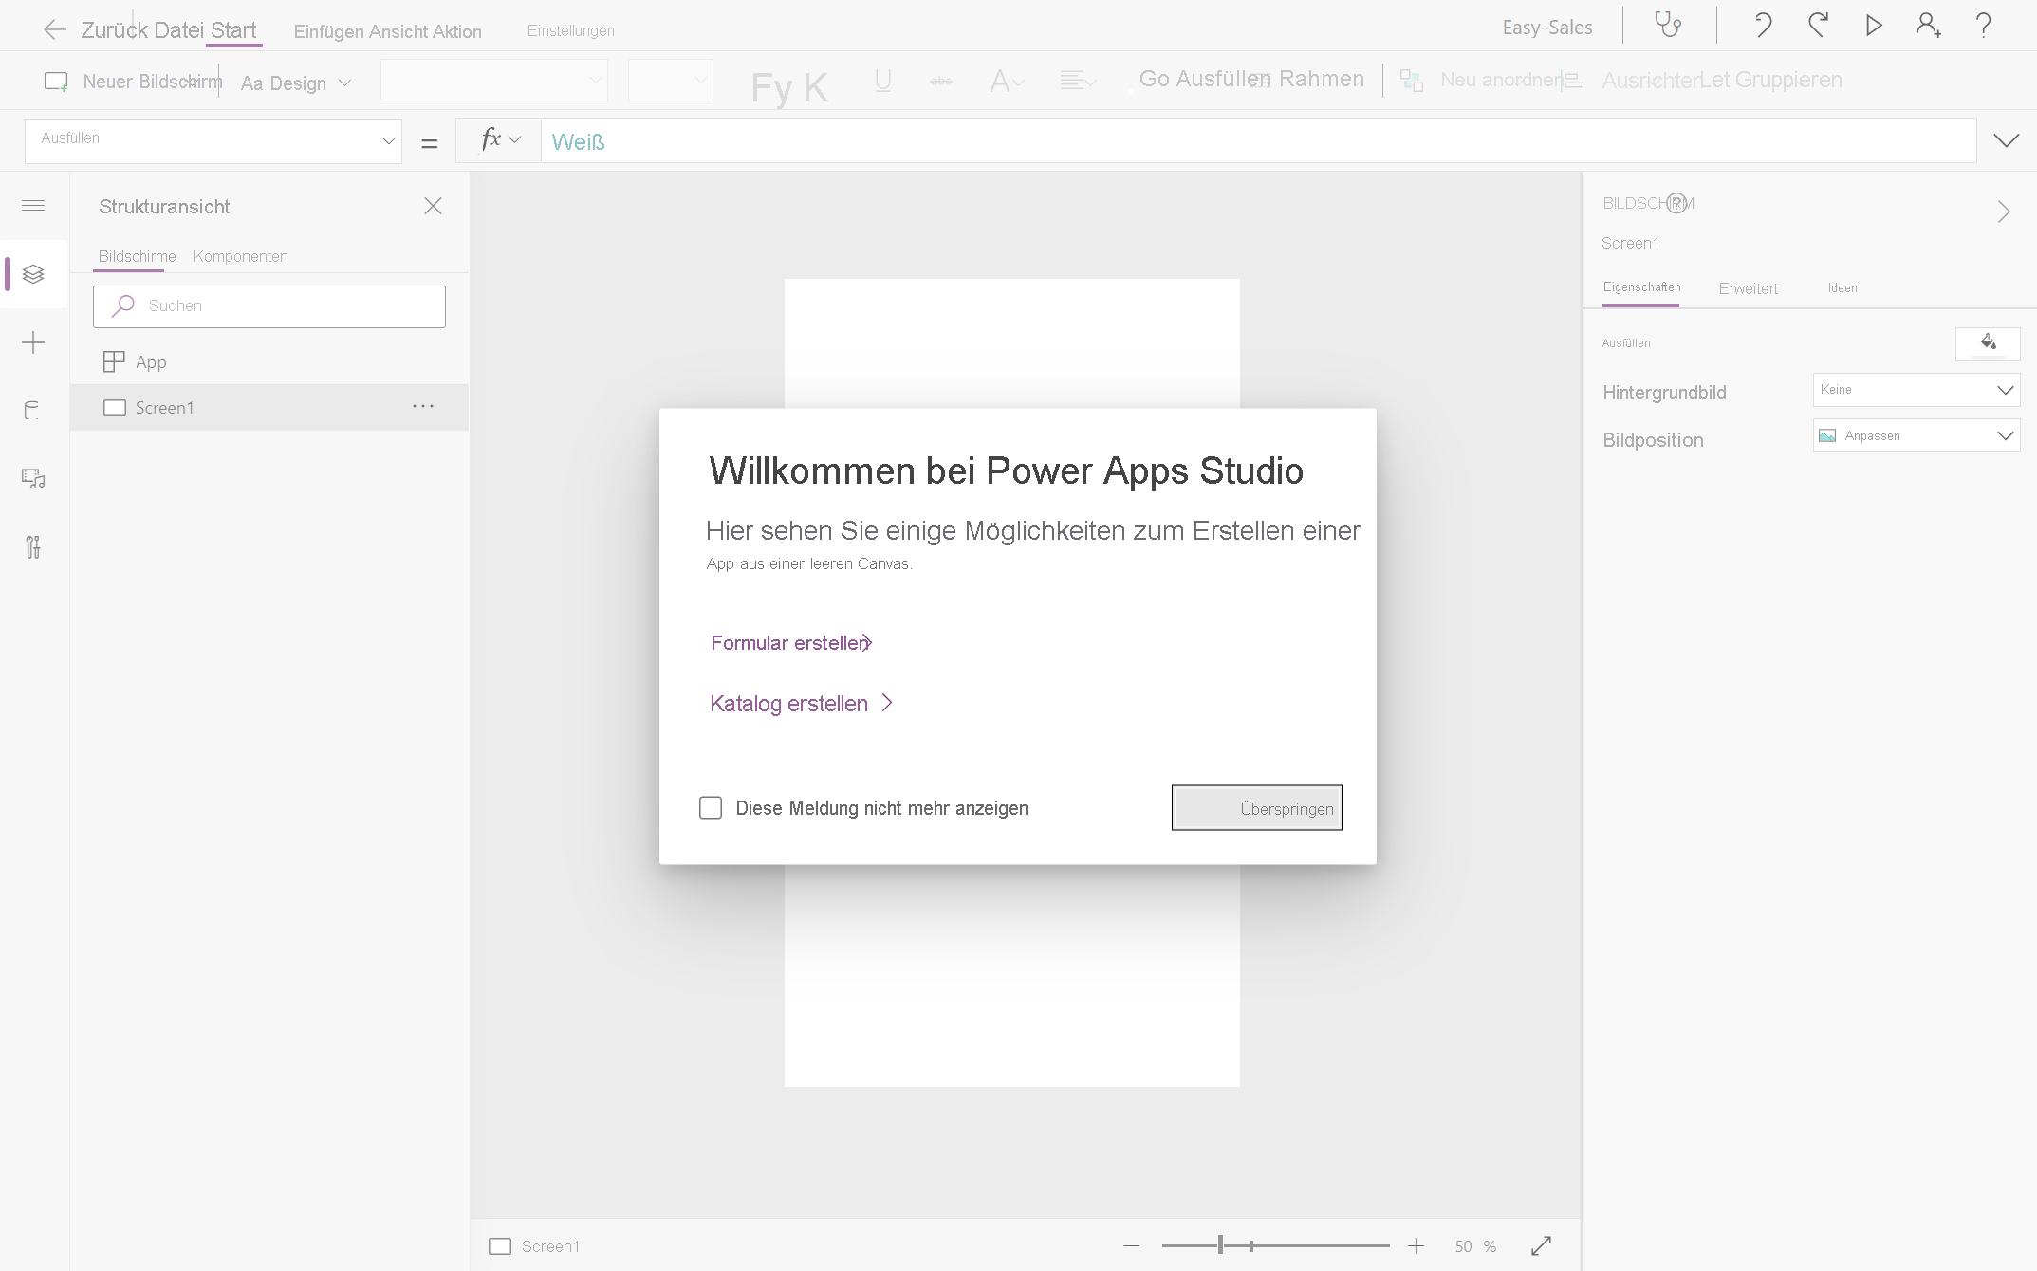Open the Advanced tools icon in left rail
Viewport: 2037px width, 1271px height.
[33, 547]
